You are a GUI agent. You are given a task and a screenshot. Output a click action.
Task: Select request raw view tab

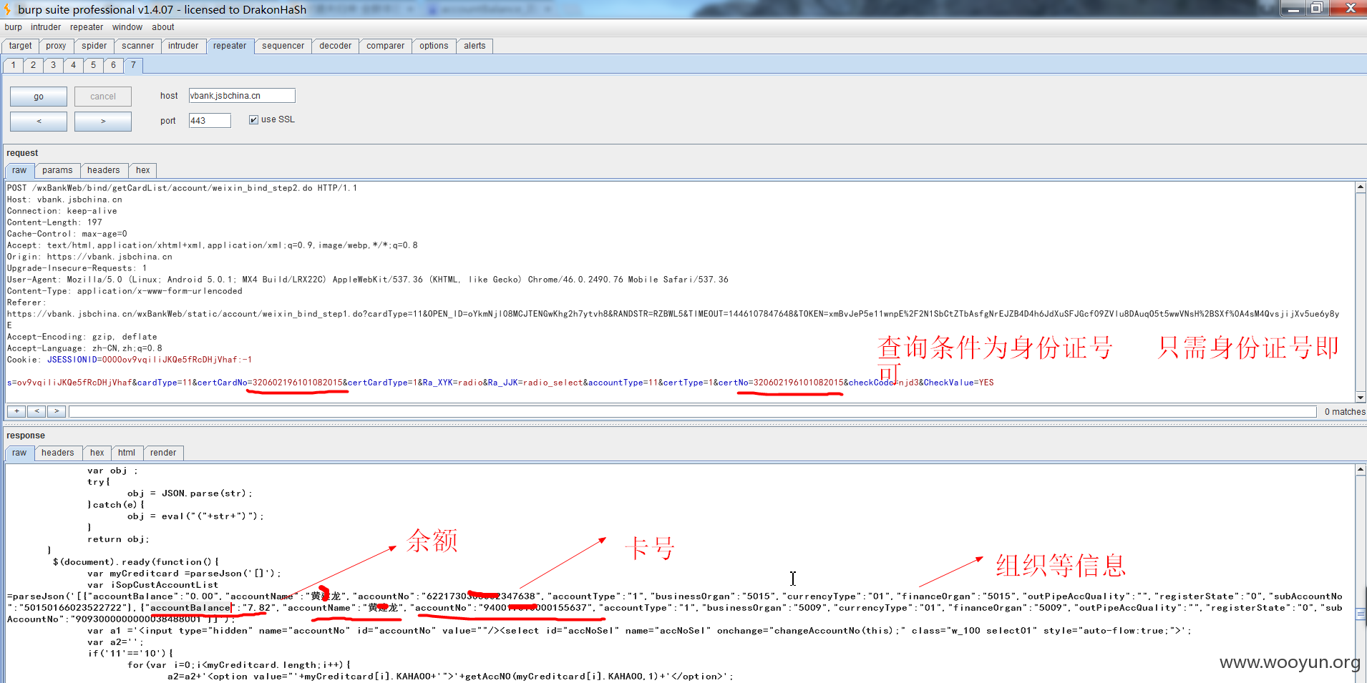19,170
